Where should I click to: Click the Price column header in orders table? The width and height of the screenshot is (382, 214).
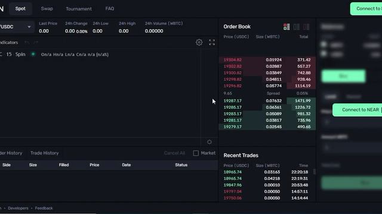[x=94, y=165]
